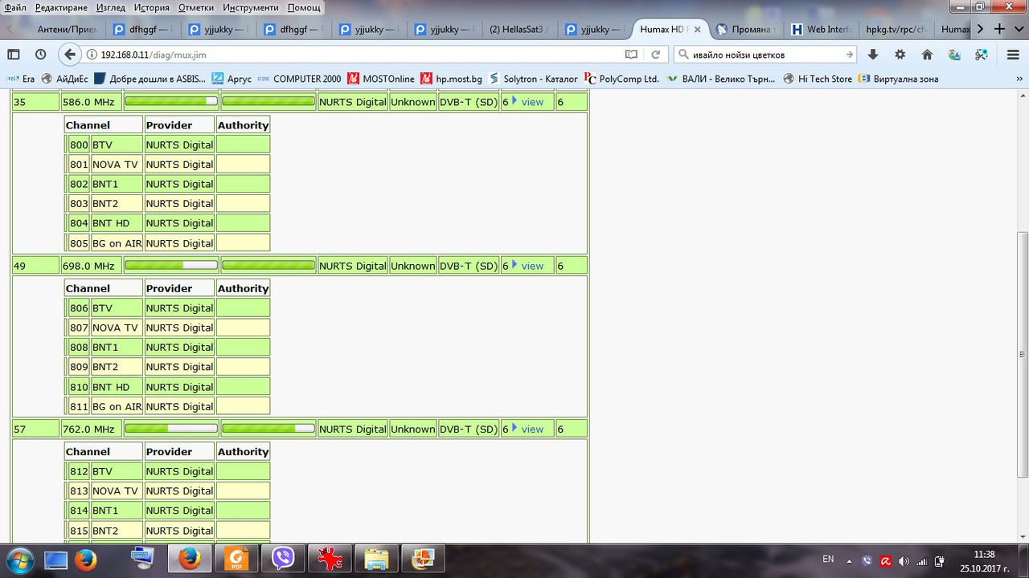The image size is (1029, 578).
Task: Open the Viber taskbar icon
Action: [x=283, y=559]
